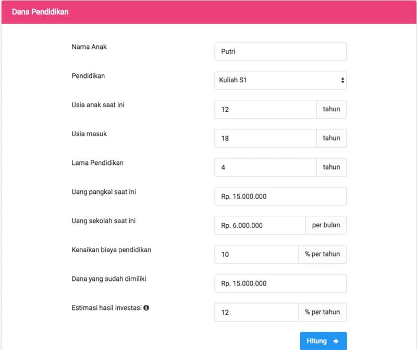417x350 pixels.
Task: Click the Nama Anak field containing Putri
Action: click(x=280, y=51)
